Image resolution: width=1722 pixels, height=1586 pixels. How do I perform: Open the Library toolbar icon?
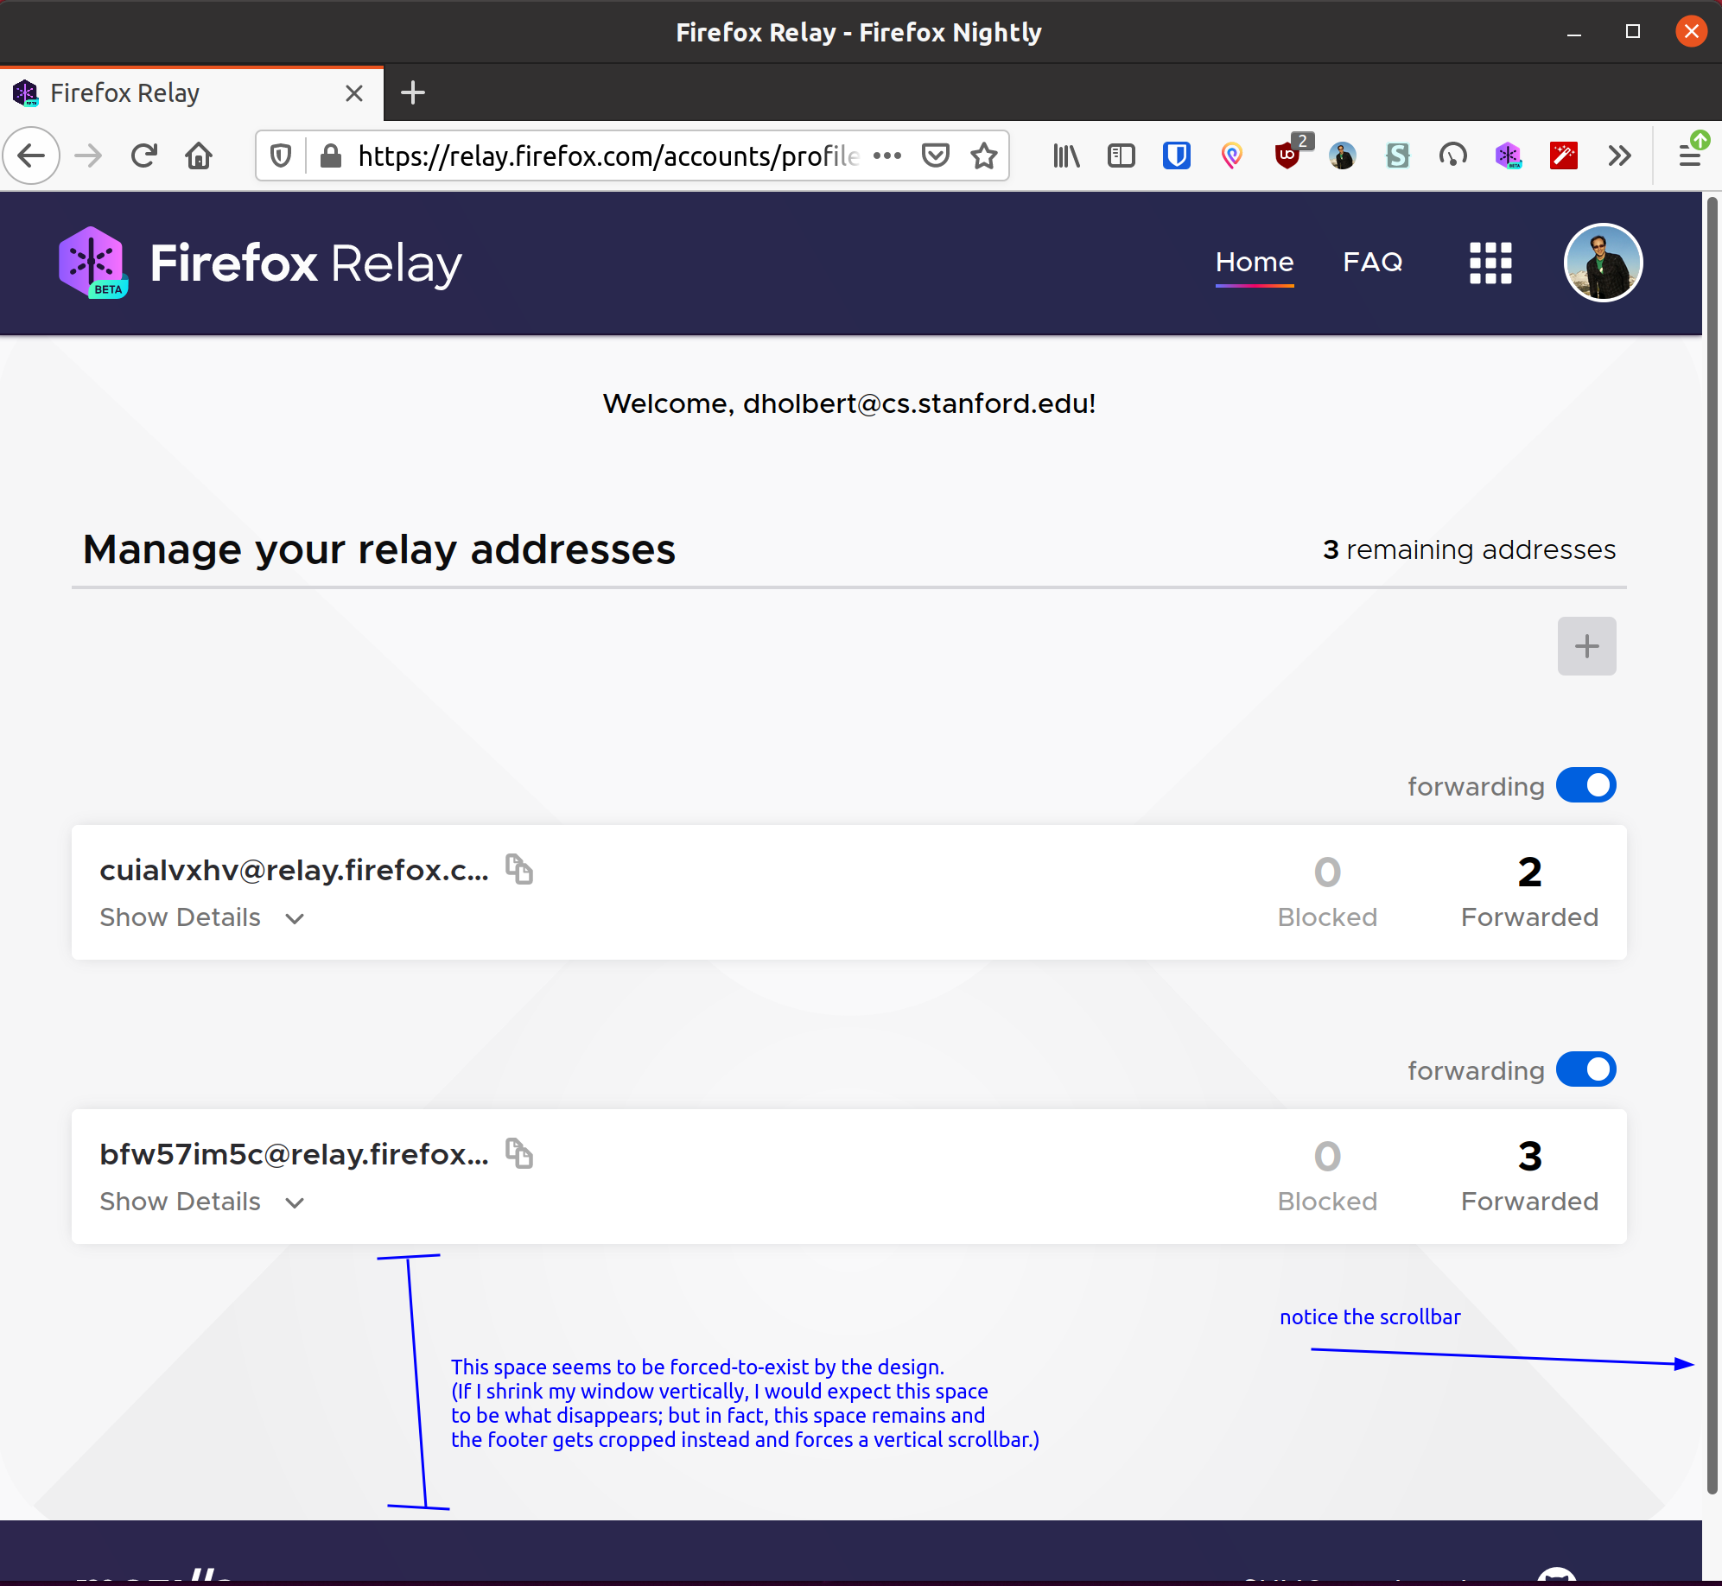(x=1065, y=155)
